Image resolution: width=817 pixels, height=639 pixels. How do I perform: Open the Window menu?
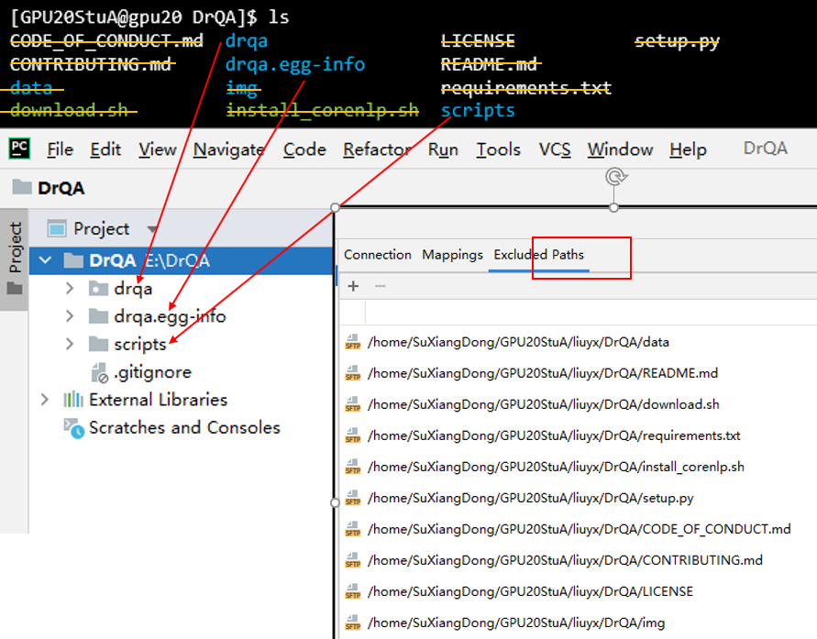pos(620,150)
